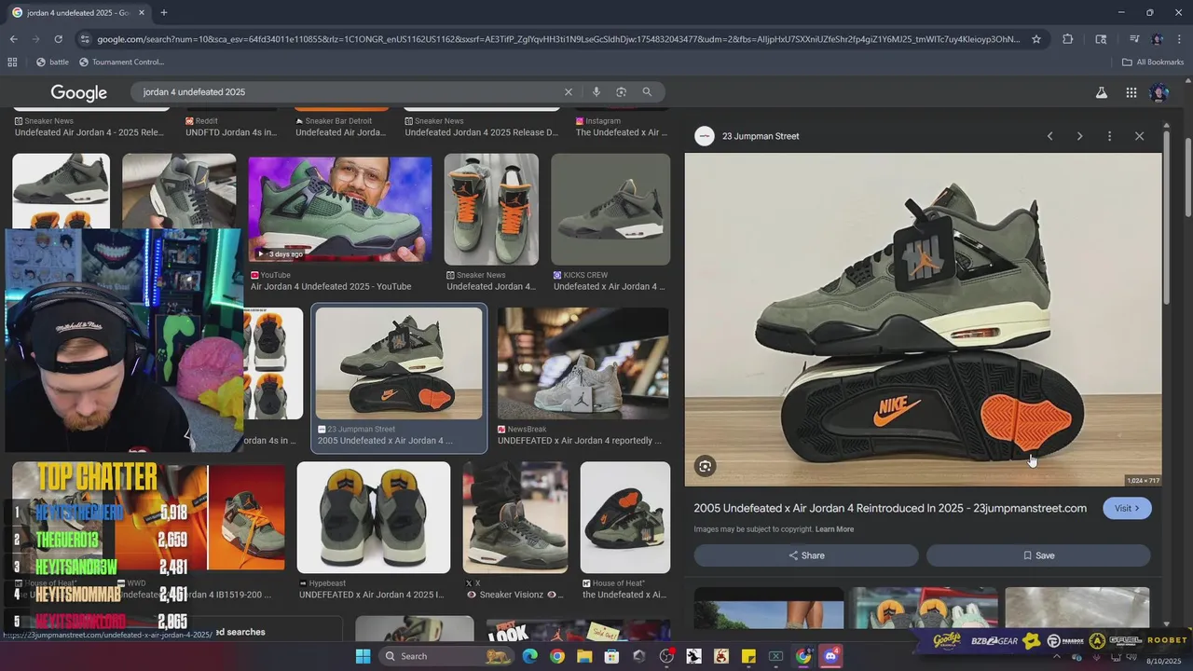Open the Windows Start menu
This screenshot has width=1193, height=671.
point(363,656)
